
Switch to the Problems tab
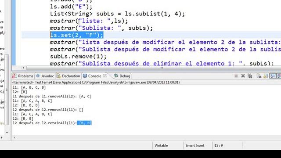[x=23, y=76]
